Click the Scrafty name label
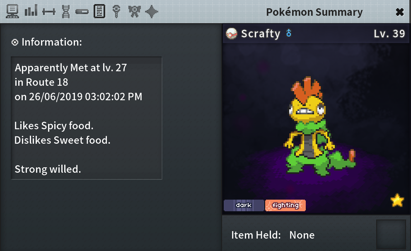Screen dimensions: 411x251 (x=261, y=34)
